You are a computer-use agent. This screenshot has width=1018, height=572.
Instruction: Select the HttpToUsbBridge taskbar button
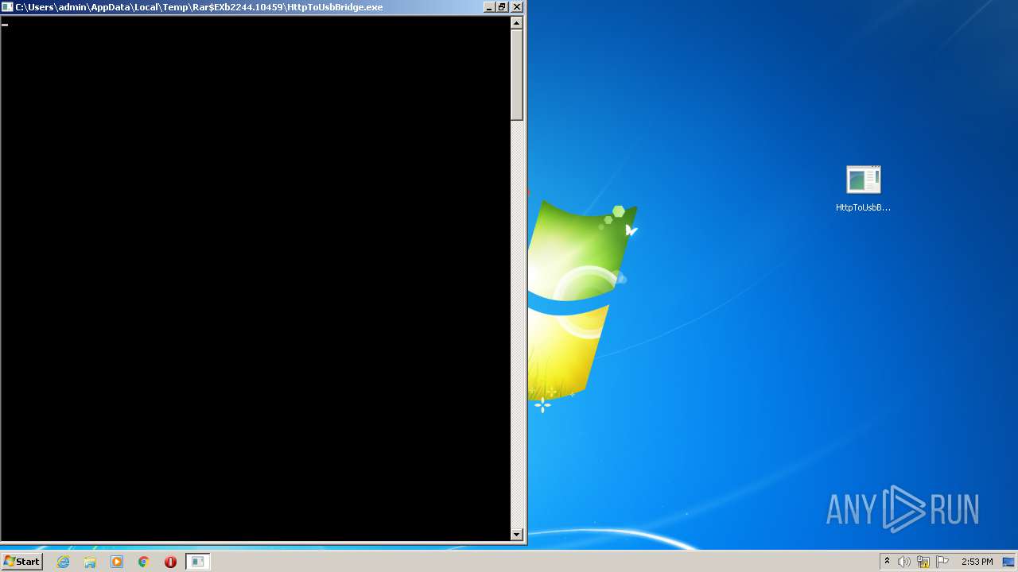(198, 562)
